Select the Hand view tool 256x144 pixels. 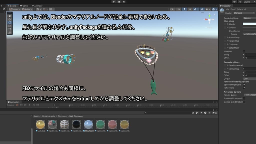point(10,16)
